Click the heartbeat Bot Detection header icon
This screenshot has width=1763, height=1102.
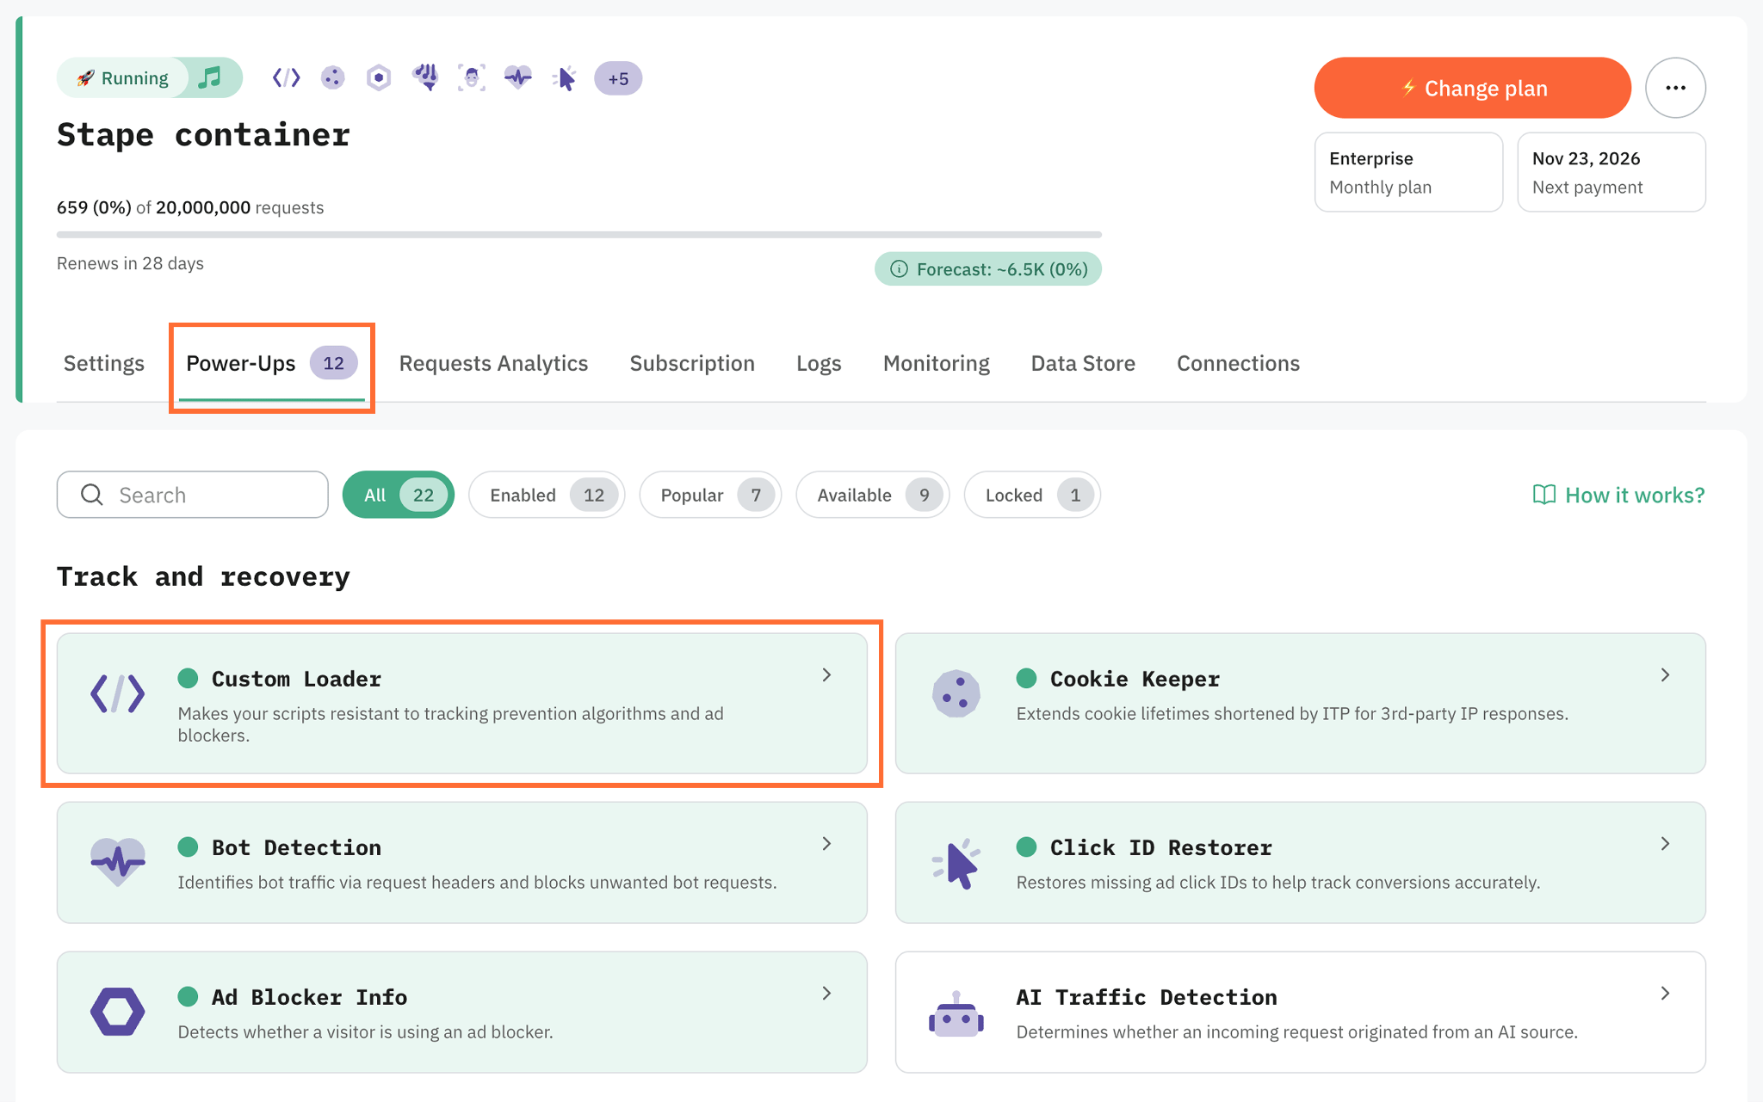(x=518, y=78)
